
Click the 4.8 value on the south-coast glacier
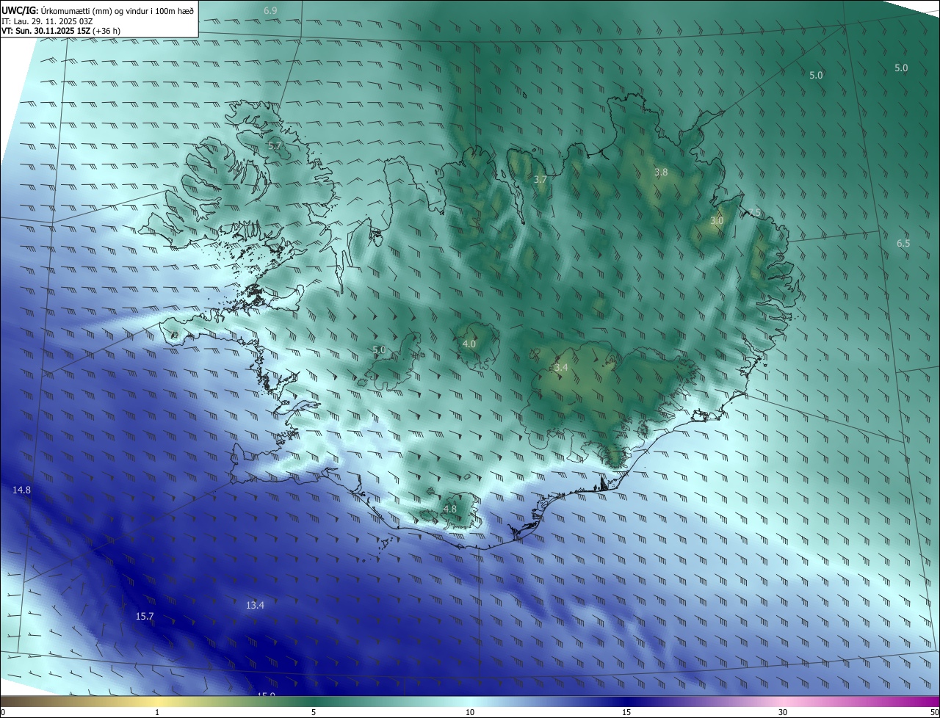pyautogui.click(x=450, y=509)
